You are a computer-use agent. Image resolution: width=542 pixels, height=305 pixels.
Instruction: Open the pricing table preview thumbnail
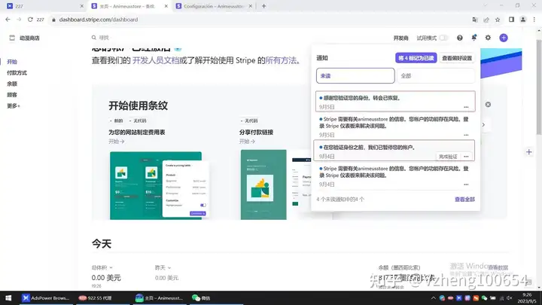pos(160,185)
